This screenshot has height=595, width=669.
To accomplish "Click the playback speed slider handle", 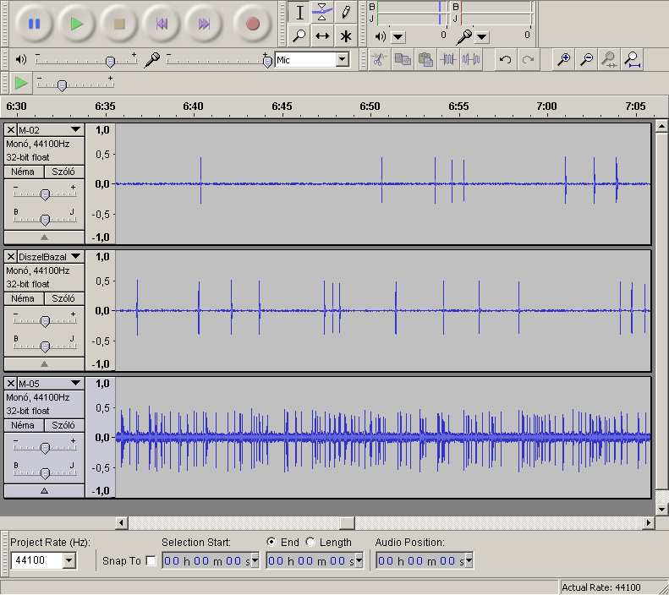I will pyautogui.click(x=63, y=85).
